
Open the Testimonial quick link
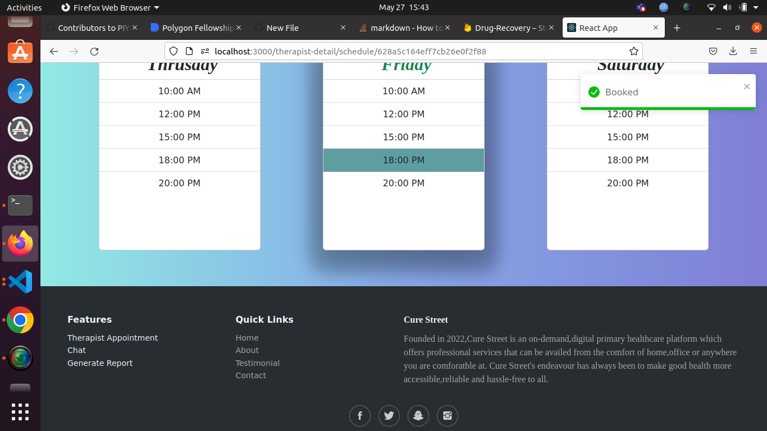[x=258, y=363]
